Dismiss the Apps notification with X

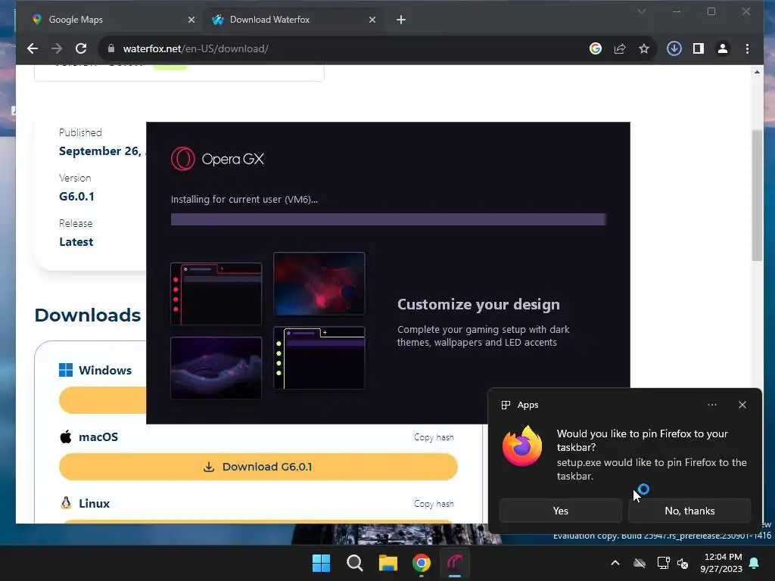(x=742, y=405)
